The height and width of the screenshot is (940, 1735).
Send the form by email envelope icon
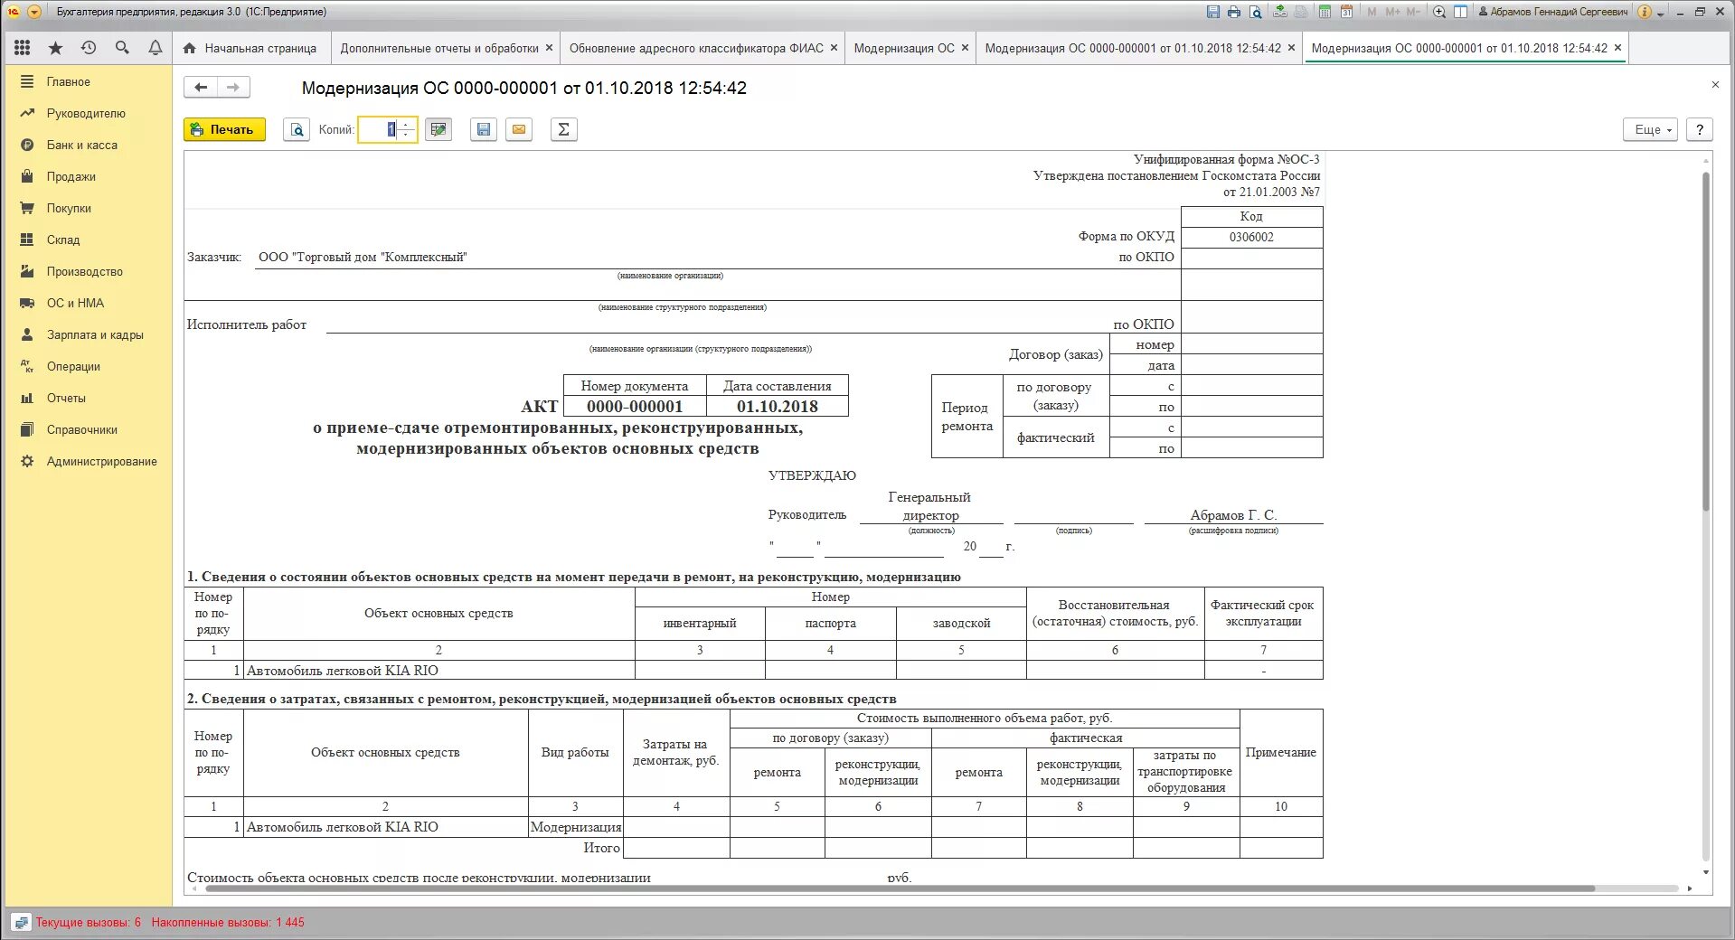coord(519,129)
